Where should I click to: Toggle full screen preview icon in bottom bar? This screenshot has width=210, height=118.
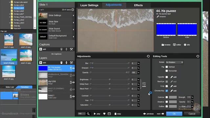(x=109, y=114)
